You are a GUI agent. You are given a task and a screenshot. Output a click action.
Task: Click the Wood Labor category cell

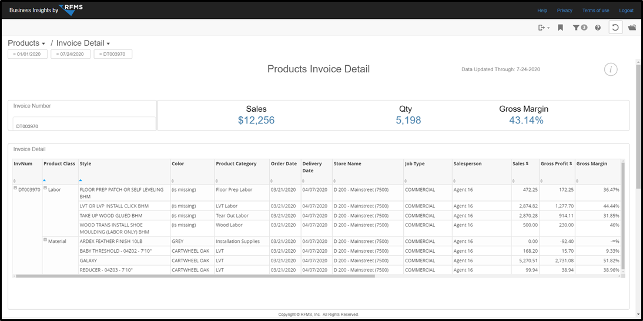coord(242,228)
